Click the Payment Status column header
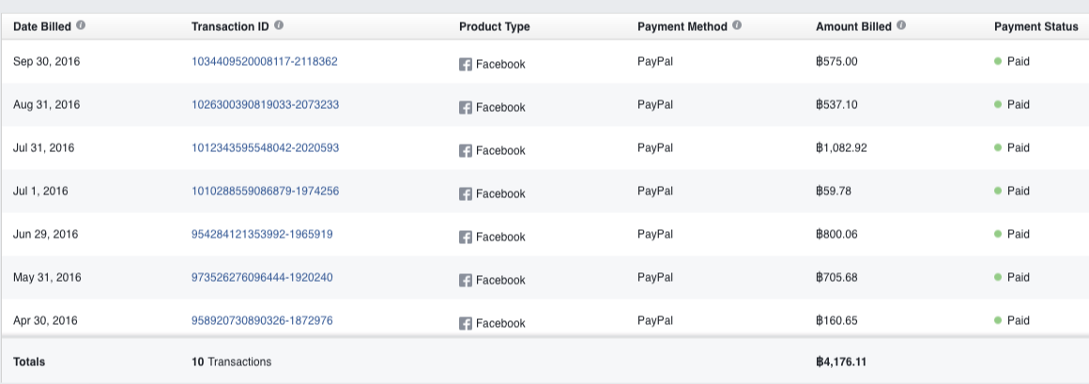 click(x=1035, y=26)
